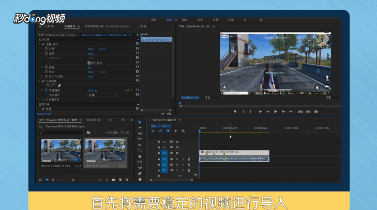
Task: Create ellipse mask under Opacity
Action: [x=48, y=86]
